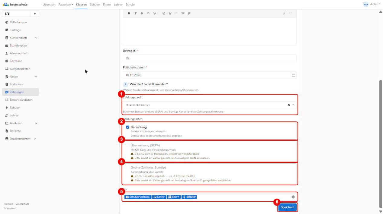This screenshot has width=383, height=214.
Task: Insert inline code with the code icon
Action: click(x=148, y=14)
